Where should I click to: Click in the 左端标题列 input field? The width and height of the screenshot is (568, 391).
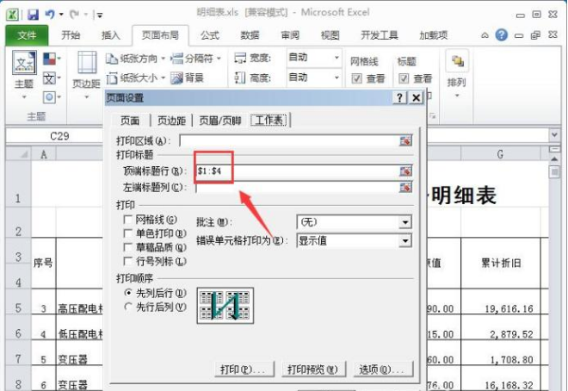pos(297,188)
